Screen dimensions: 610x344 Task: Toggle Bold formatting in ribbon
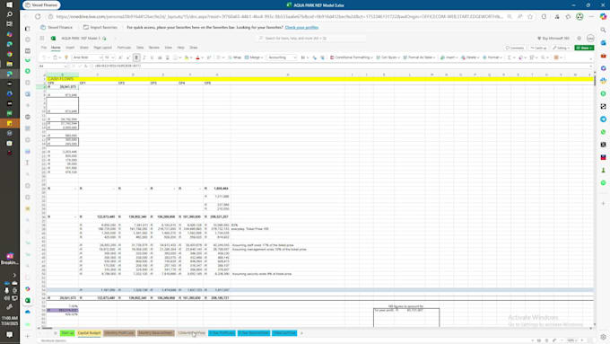pos(136,57)
